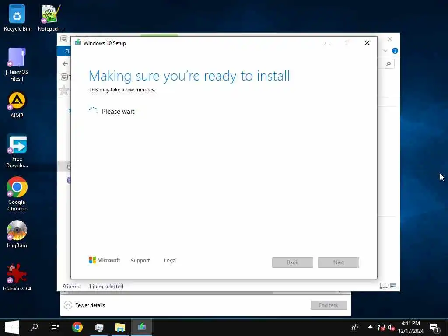The image size is (448, 336).
Task: Minimize the Windows 10 Setup window
Action: click(327, 43)
